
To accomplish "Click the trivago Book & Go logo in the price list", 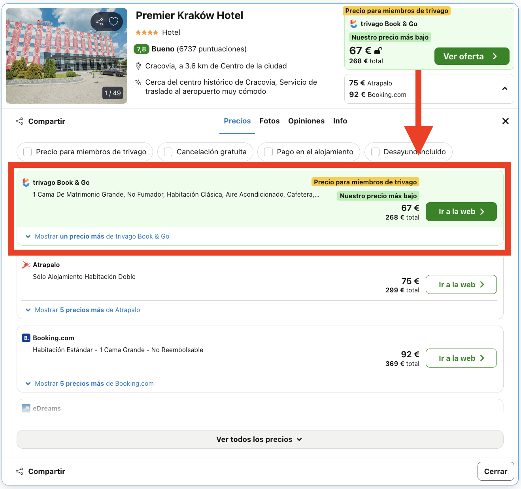I will pos(26,182).
